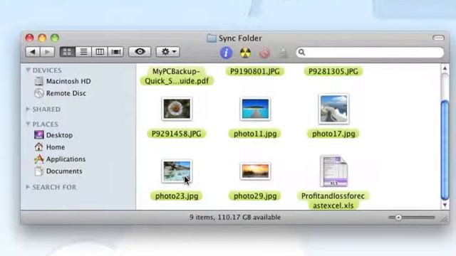The image size is (456, 256).
Task: Click the yellow Burn disc icon
Action: point(245,53)
